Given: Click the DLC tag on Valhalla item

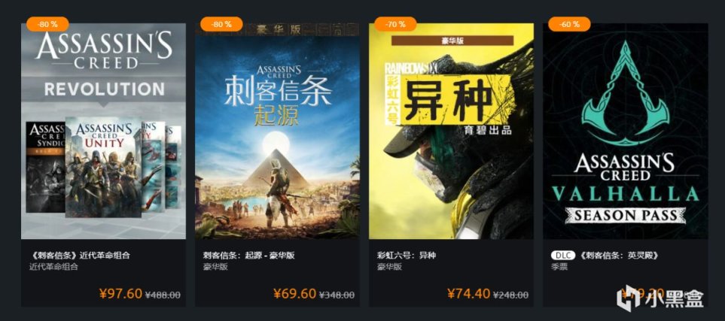Looking at the screenshot, I should (562, 256).
